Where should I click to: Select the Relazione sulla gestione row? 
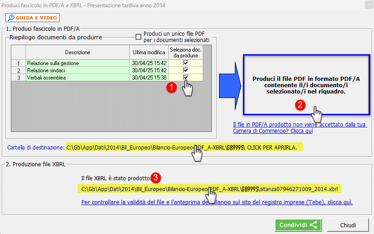[x=78, y=63]
